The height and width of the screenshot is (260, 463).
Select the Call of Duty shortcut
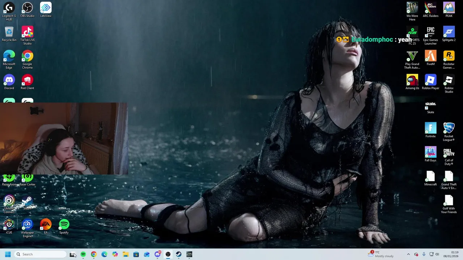click(x=449, y=156)
